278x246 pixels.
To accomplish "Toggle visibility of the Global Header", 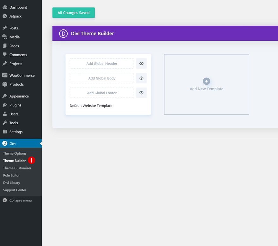I will tap(141, 63).
